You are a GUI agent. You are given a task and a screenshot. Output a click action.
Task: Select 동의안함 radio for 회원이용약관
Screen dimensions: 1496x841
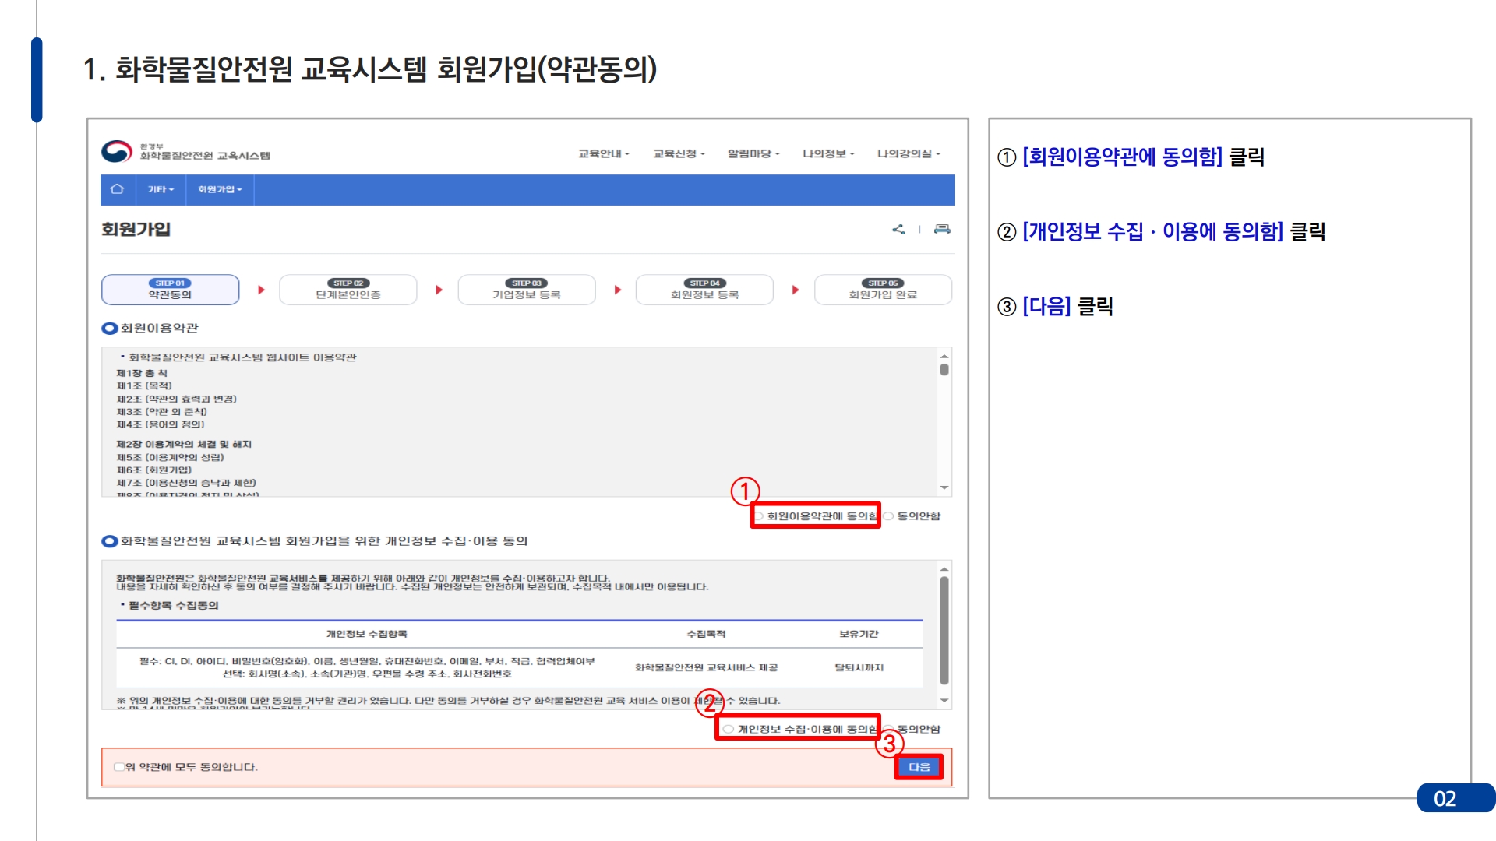click(x=888, y=516)
